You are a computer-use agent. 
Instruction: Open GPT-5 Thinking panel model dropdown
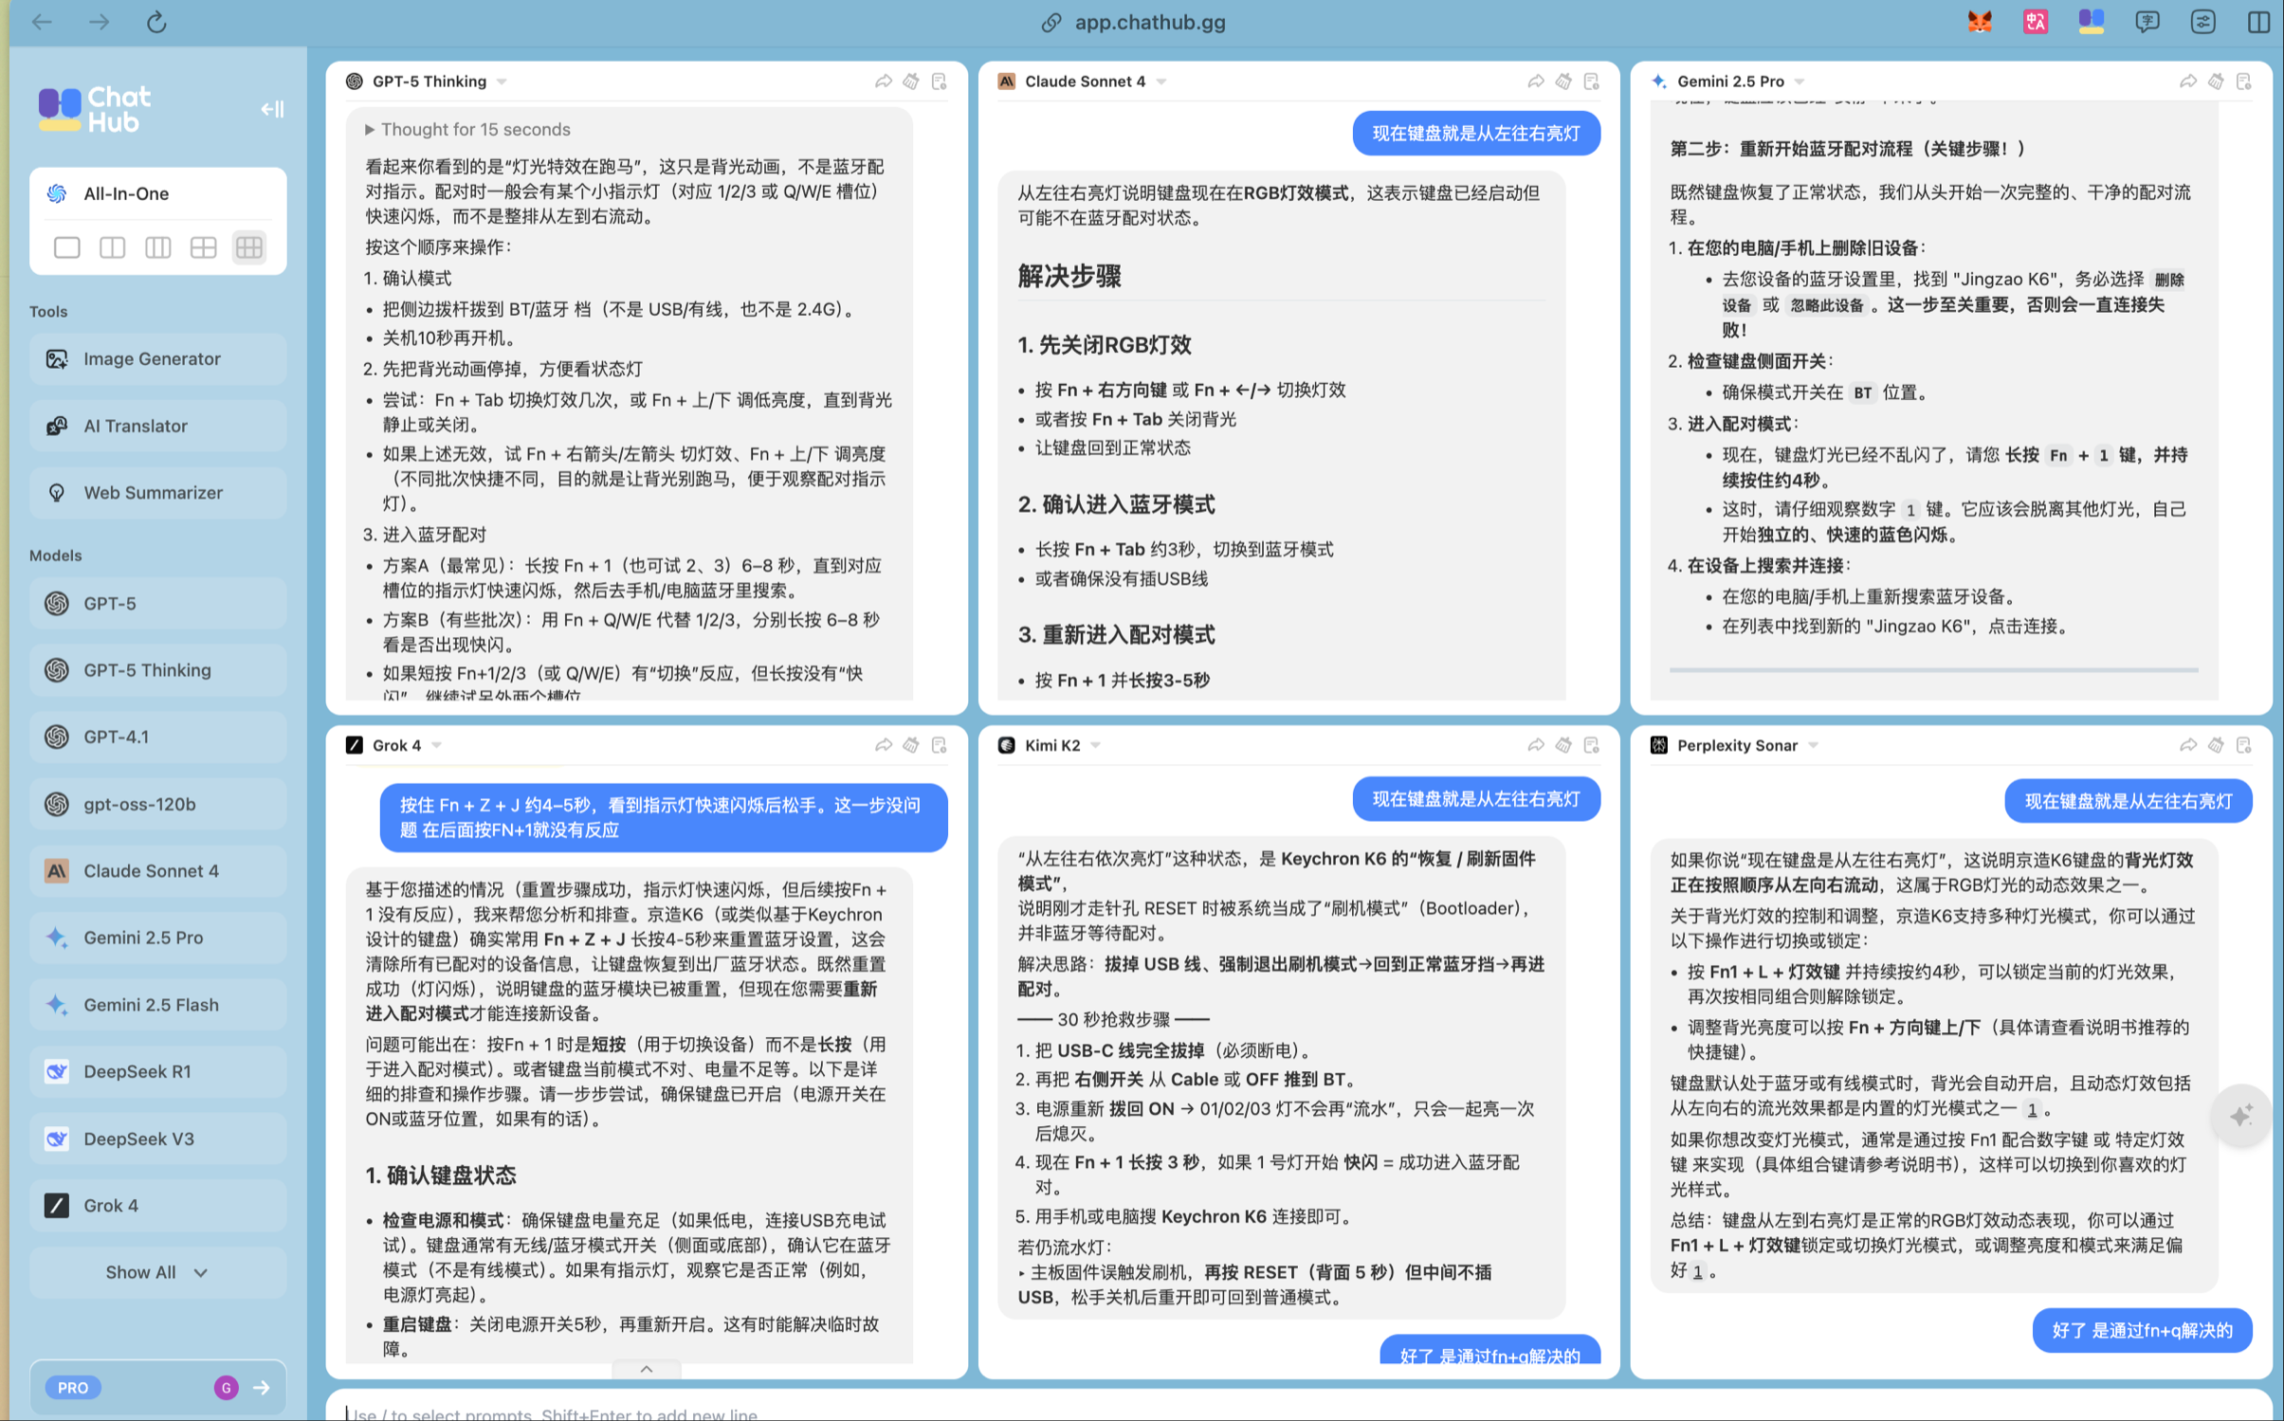[502, 82]
